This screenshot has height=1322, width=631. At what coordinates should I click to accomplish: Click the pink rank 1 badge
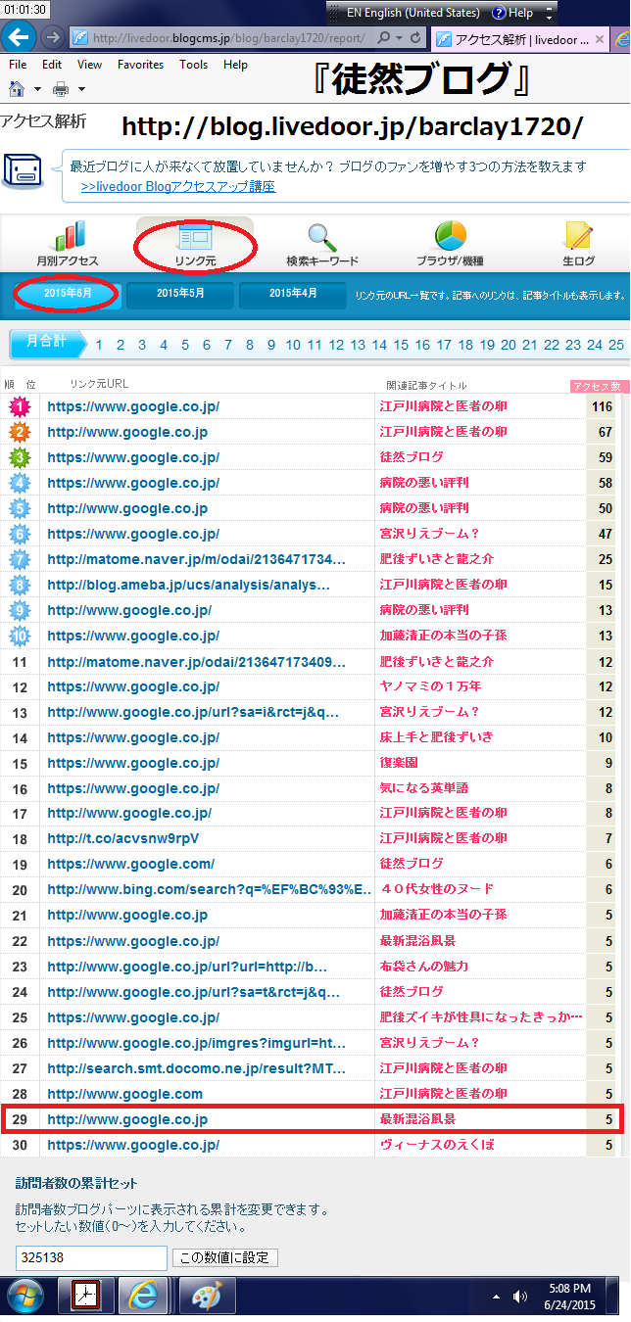click(21, 406)
